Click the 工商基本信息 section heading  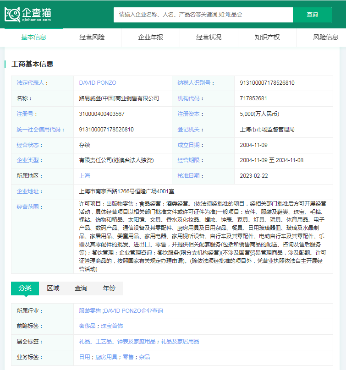tap(33, 64)
